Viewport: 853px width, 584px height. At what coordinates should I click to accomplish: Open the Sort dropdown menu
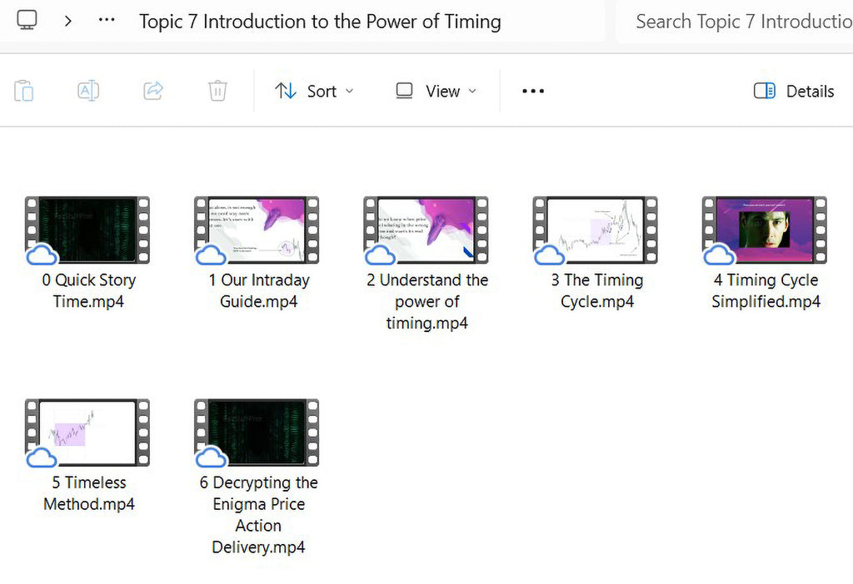pyautogui.click(x=314, y=92)
